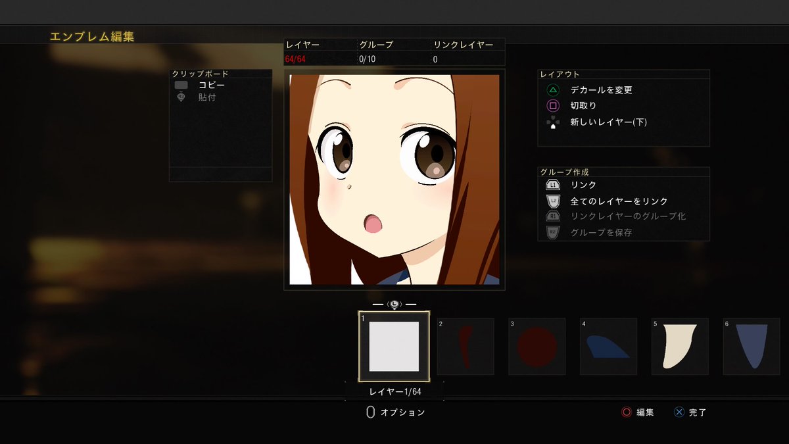Choose リンクレイヤーのグループ化 option
The image size is (789, 444).
tap(628, 216)
